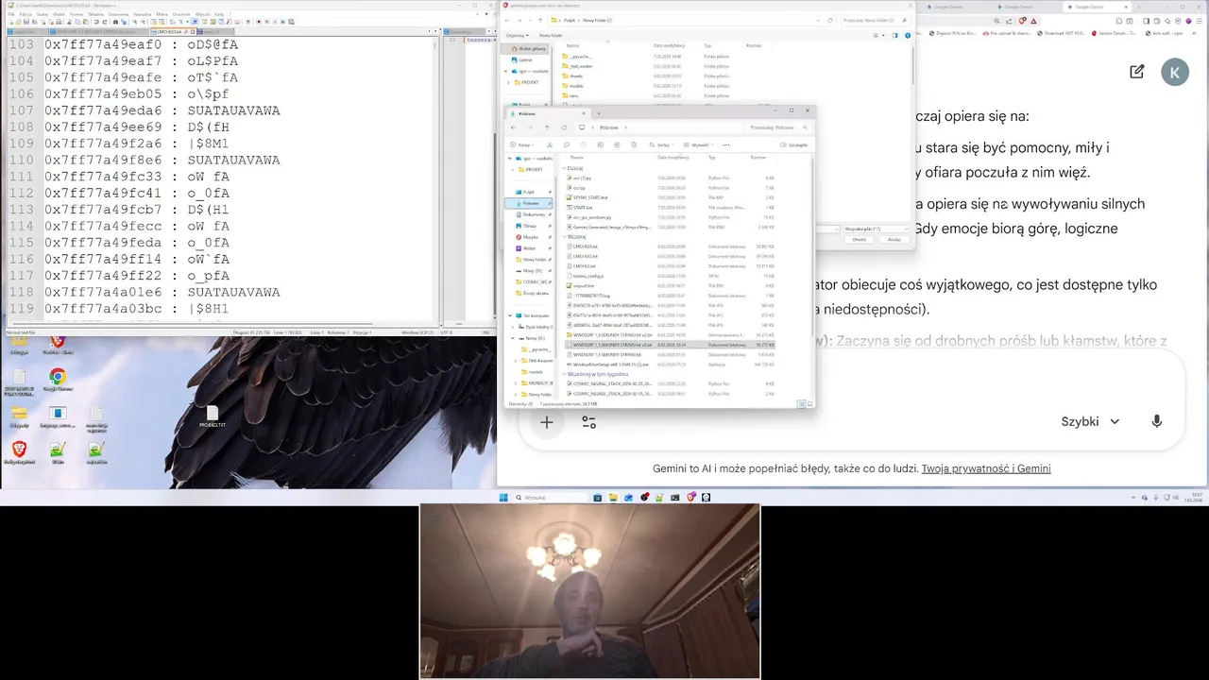Click the Szczegóły details pane button
1209x680 pixels.
coord(793,144)
